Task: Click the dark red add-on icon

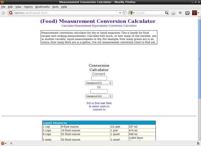Action: tap(194, 13)
